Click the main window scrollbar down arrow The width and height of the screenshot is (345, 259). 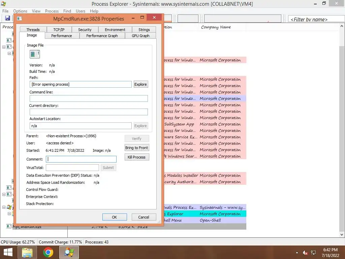[x=342, y=235]
